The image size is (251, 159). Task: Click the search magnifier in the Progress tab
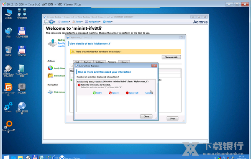[72, 66]
